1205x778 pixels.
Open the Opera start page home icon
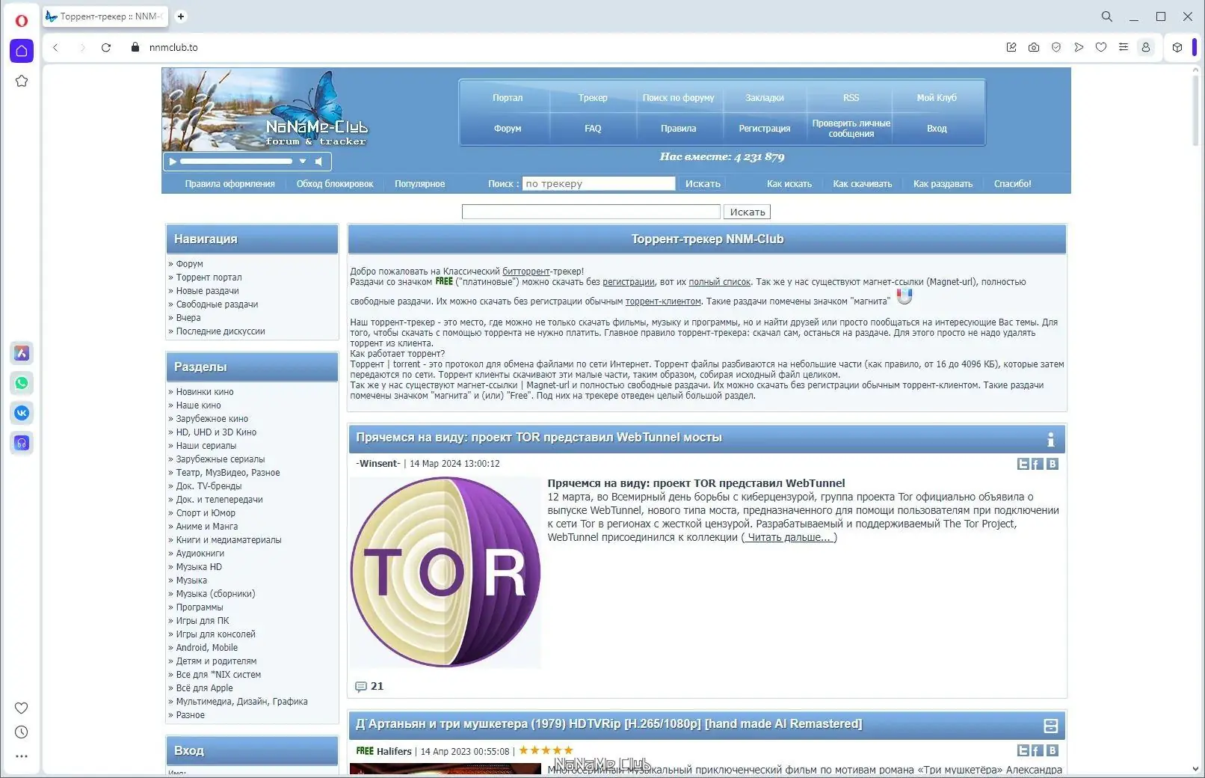[22, 51]
